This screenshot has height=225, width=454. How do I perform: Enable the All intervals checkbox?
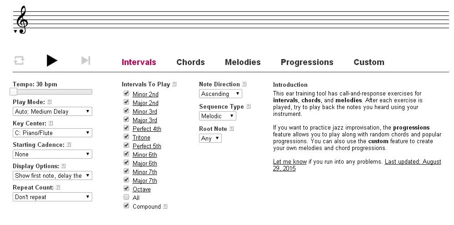coord(126,197)
